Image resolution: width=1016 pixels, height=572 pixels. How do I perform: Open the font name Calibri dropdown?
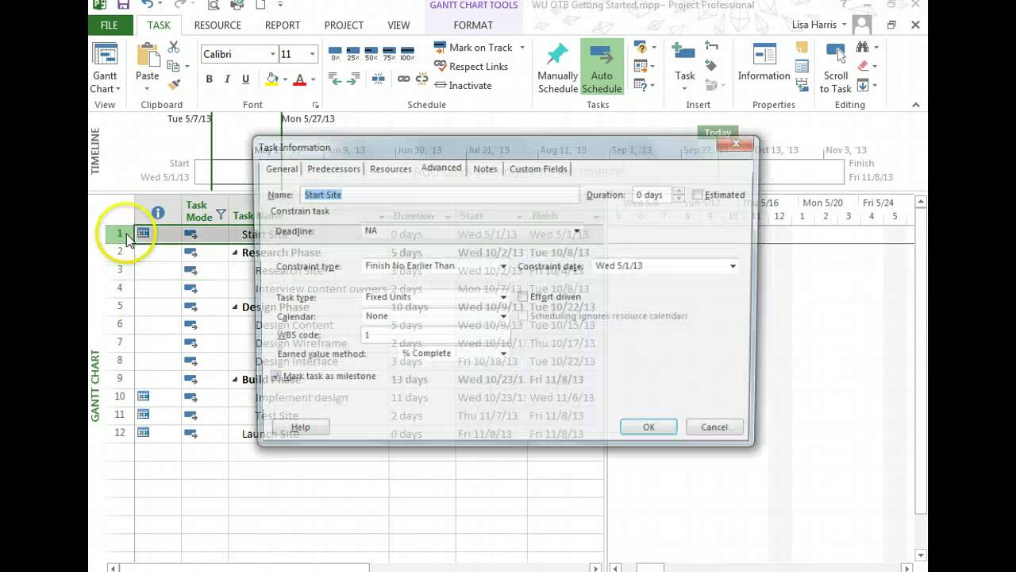click(272, 54)
